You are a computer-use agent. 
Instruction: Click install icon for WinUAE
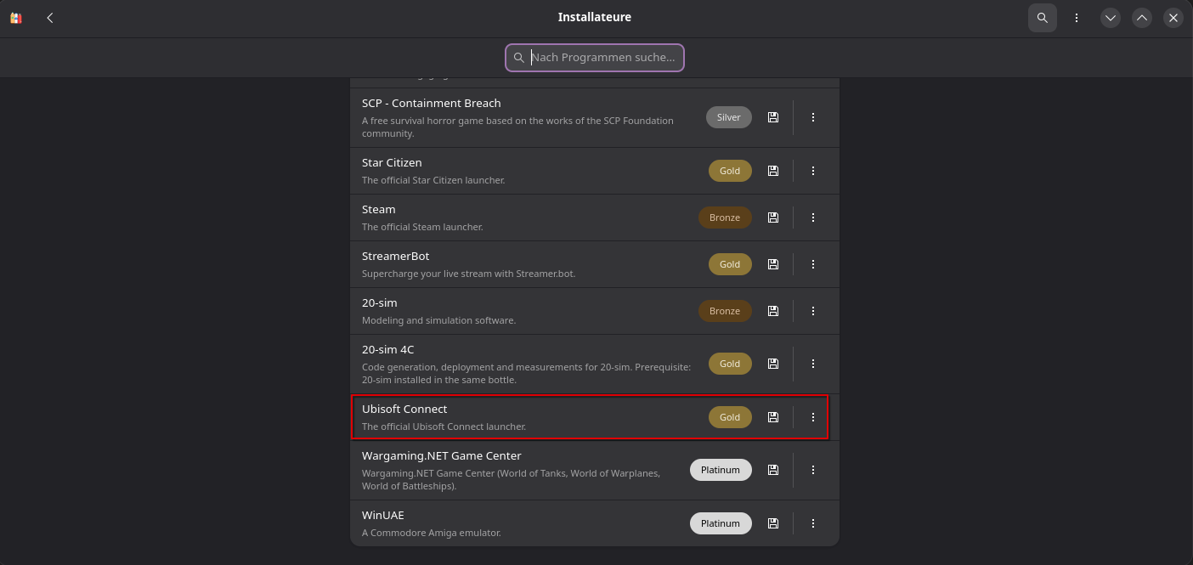click(773, 523)
